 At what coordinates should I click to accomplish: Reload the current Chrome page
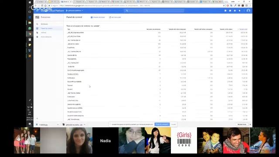[x=42, y=6]
